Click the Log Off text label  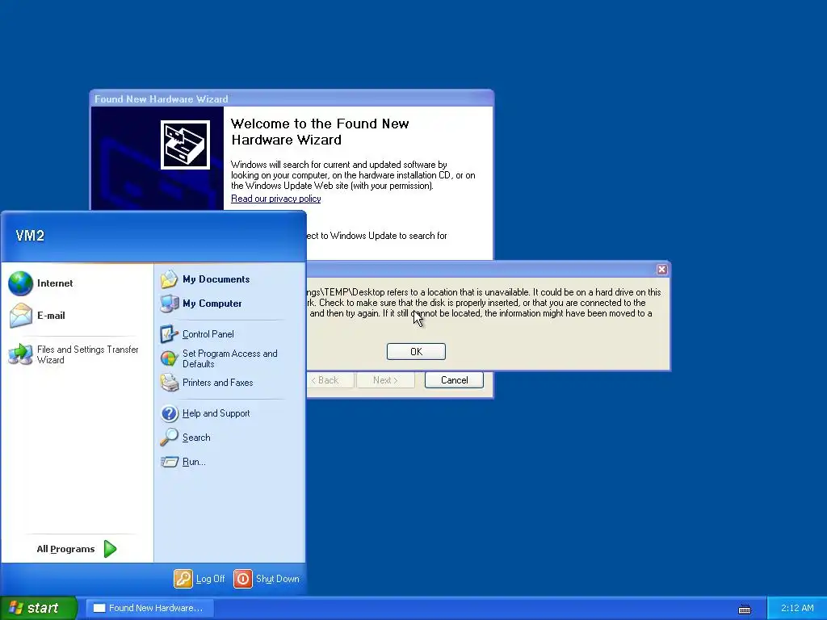211,579
